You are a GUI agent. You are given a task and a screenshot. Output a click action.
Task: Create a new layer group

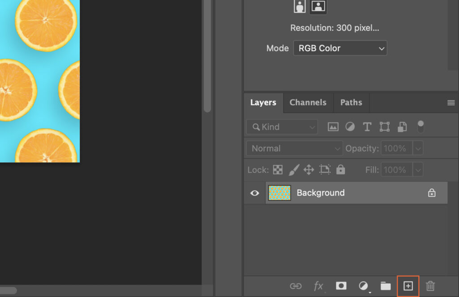pos(385,286)
